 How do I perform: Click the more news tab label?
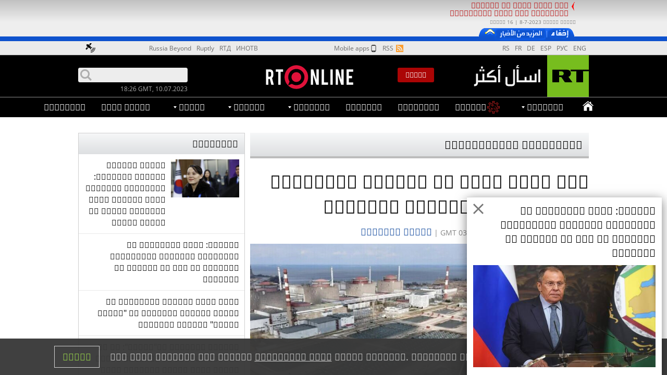[521, 33]
